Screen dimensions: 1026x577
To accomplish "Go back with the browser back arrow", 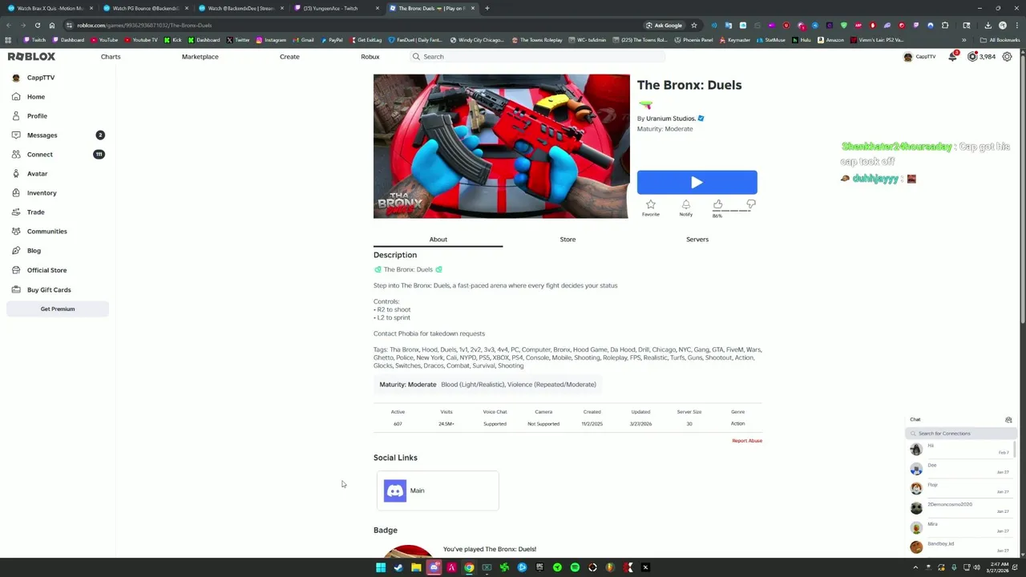I will 9,26.
